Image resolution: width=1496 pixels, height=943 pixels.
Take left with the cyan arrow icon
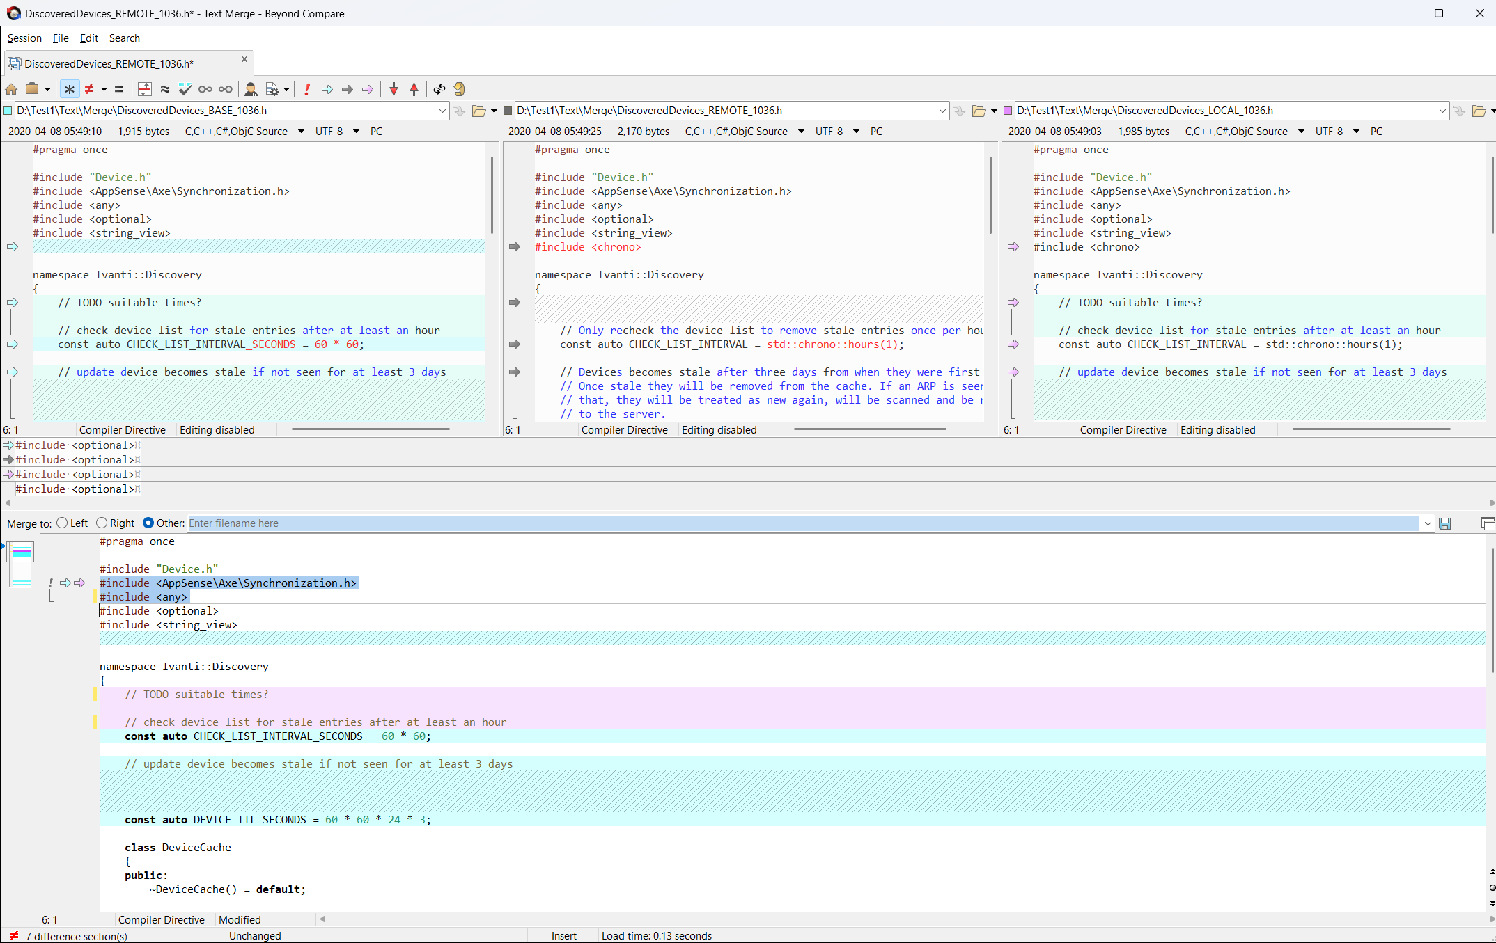327,89
